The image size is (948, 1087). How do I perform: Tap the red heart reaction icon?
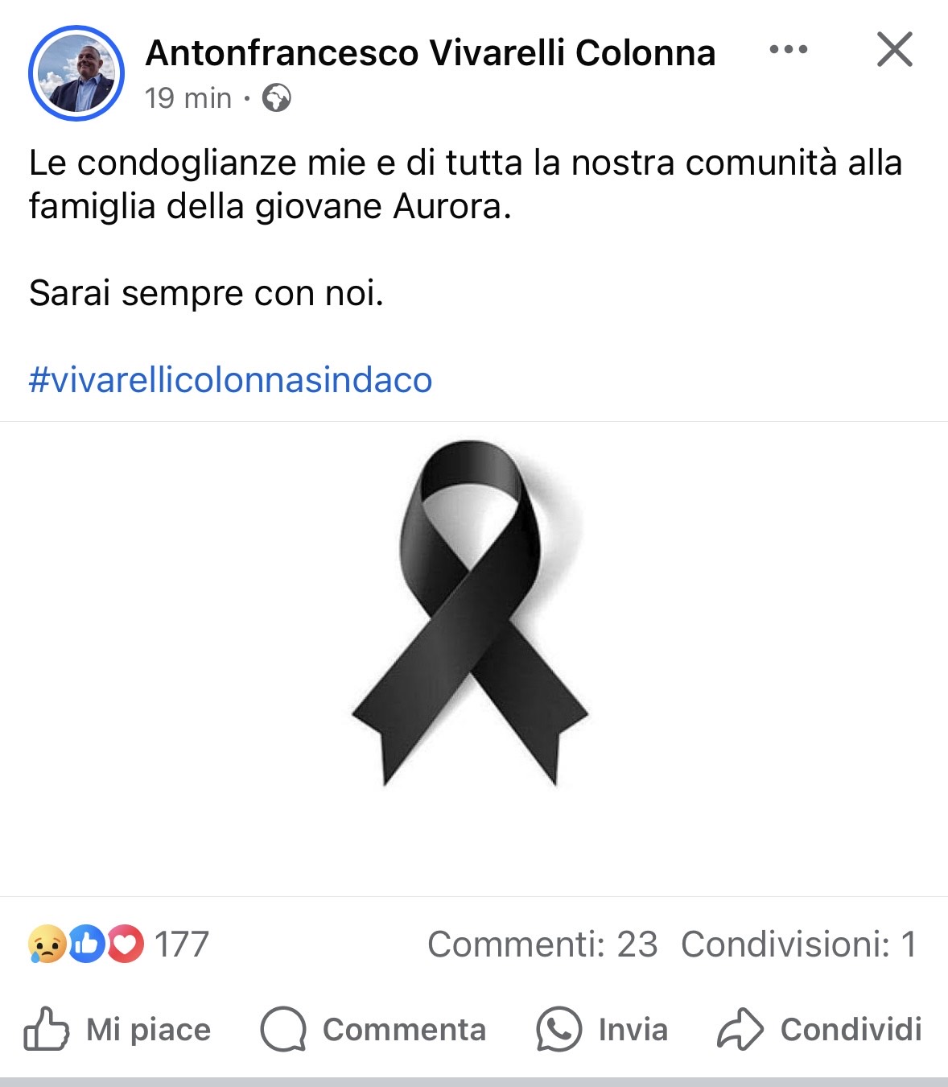click(125, 944)
